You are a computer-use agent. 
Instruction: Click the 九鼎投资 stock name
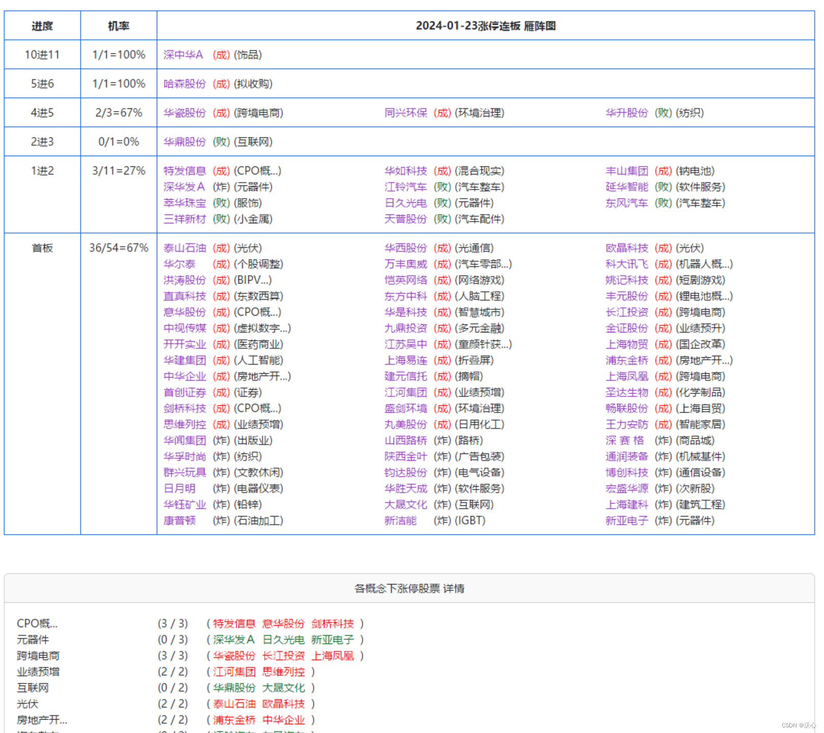[x=406, y=328]
